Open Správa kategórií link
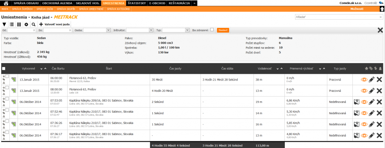Viewport: 385px width, 148px height. point(119,9)
